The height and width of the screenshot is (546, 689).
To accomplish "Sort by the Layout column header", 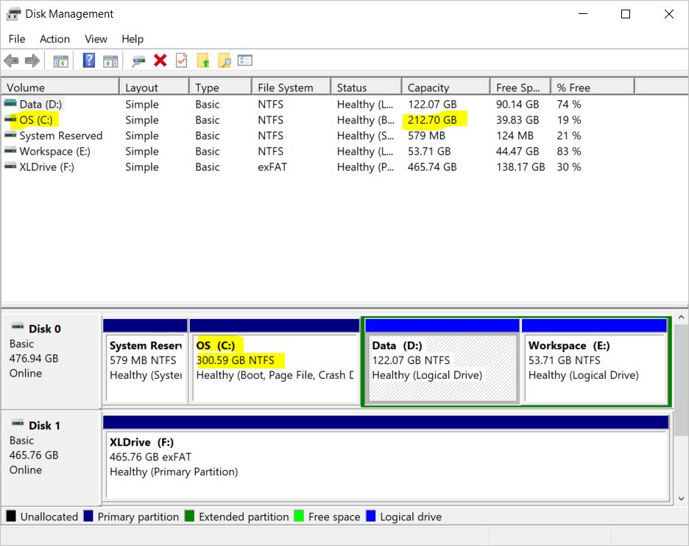I will (x=155, y=88).
